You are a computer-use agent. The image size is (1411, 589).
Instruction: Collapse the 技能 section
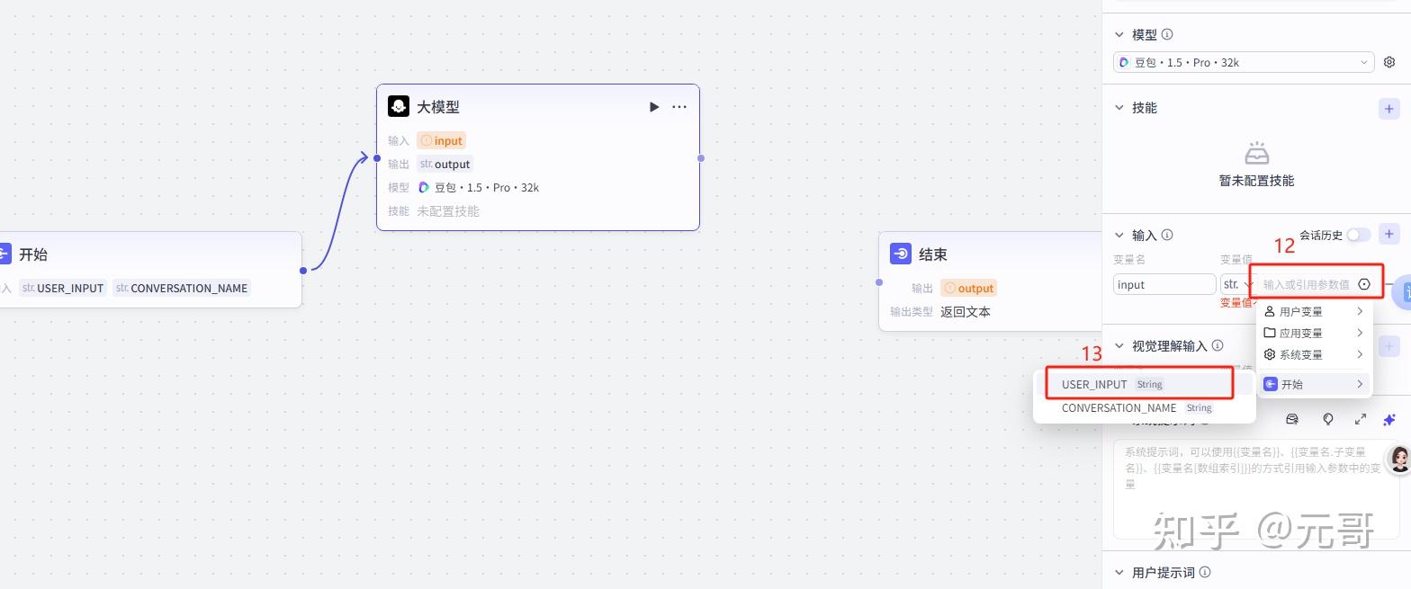tap(1119, 108)
